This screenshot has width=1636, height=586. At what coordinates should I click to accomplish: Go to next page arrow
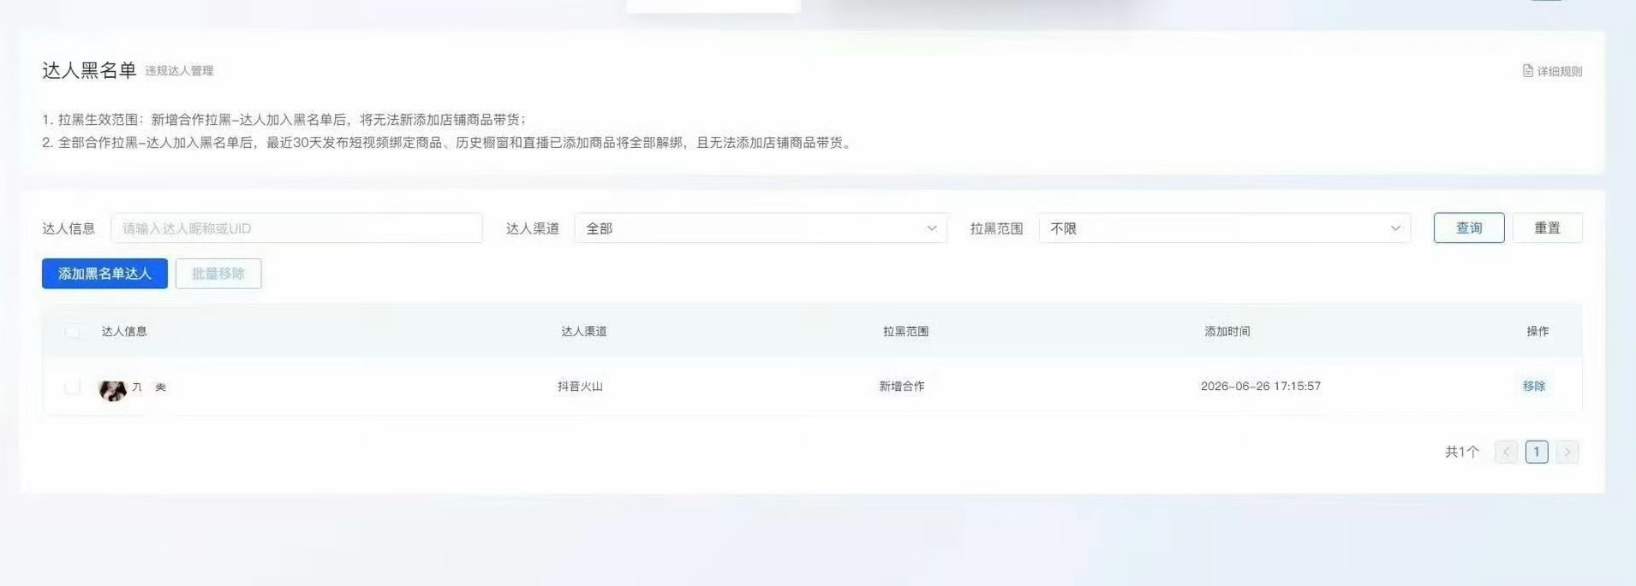tap(1567, 452)
